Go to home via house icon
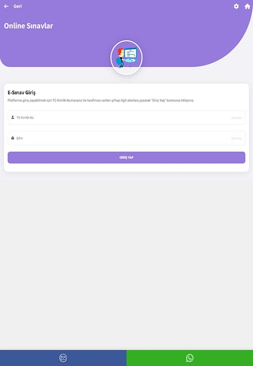Screen dimensions: 253x366 (x=247, y=6)
